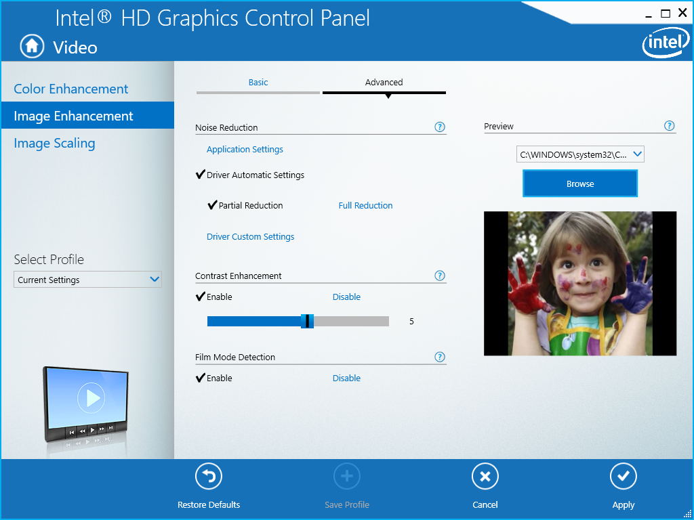The image size is (694, 520).
Task: Click the Browse button
Action: pyautogui.click(x=580, y=183)
